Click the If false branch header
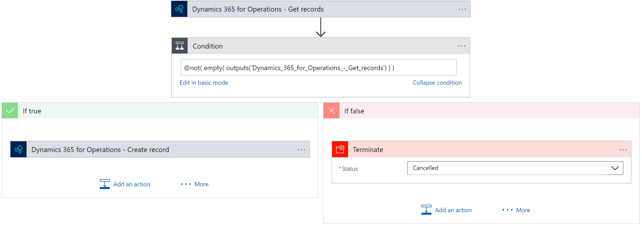Viewport: 642px width, 226px height. coord(482,111)
